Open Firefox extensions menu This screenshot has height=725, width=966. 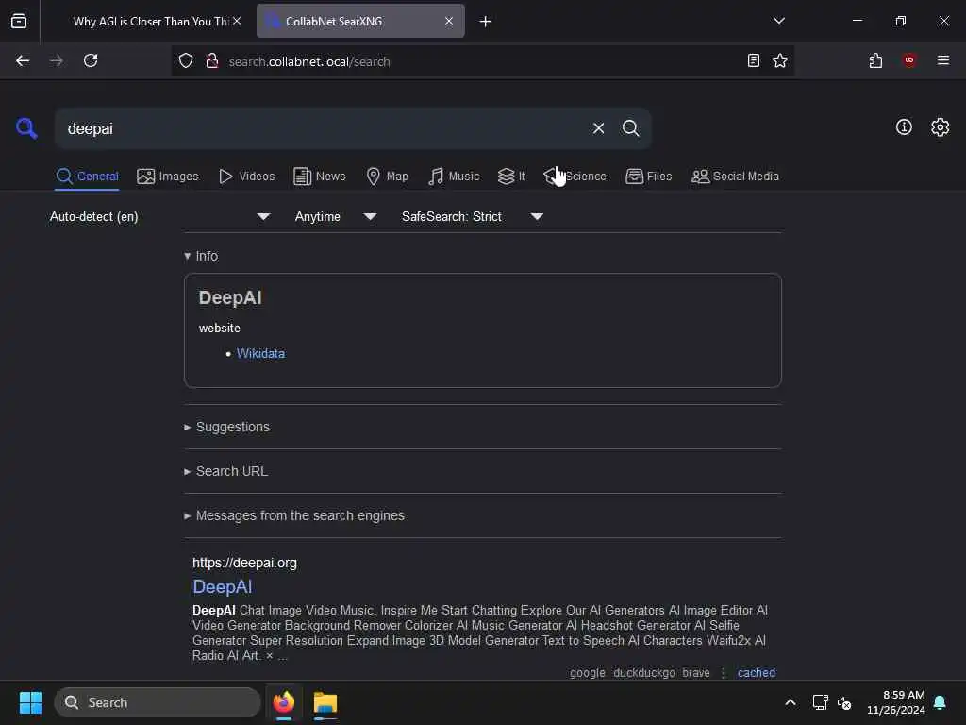pos(875,60)
